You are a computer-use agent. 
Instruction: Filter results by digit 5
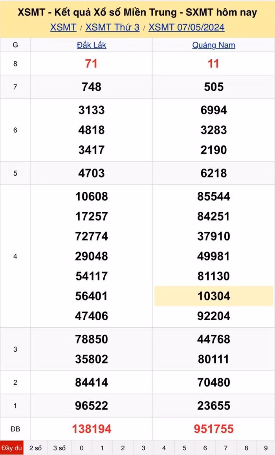click(x=184, y=448)
